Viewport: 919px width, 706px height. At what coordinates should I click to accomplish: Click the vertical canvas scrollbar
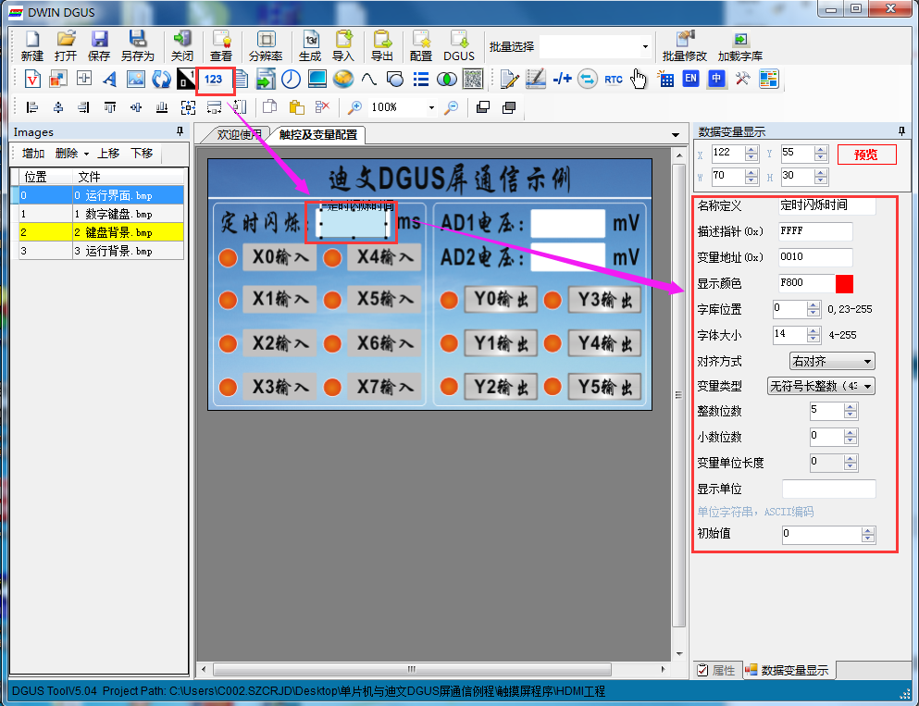click(x=678, y=395)
